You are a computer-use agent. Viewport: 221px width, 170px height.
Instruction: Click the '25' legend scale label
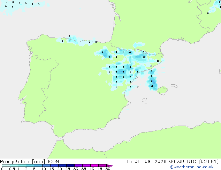(68, 169)
